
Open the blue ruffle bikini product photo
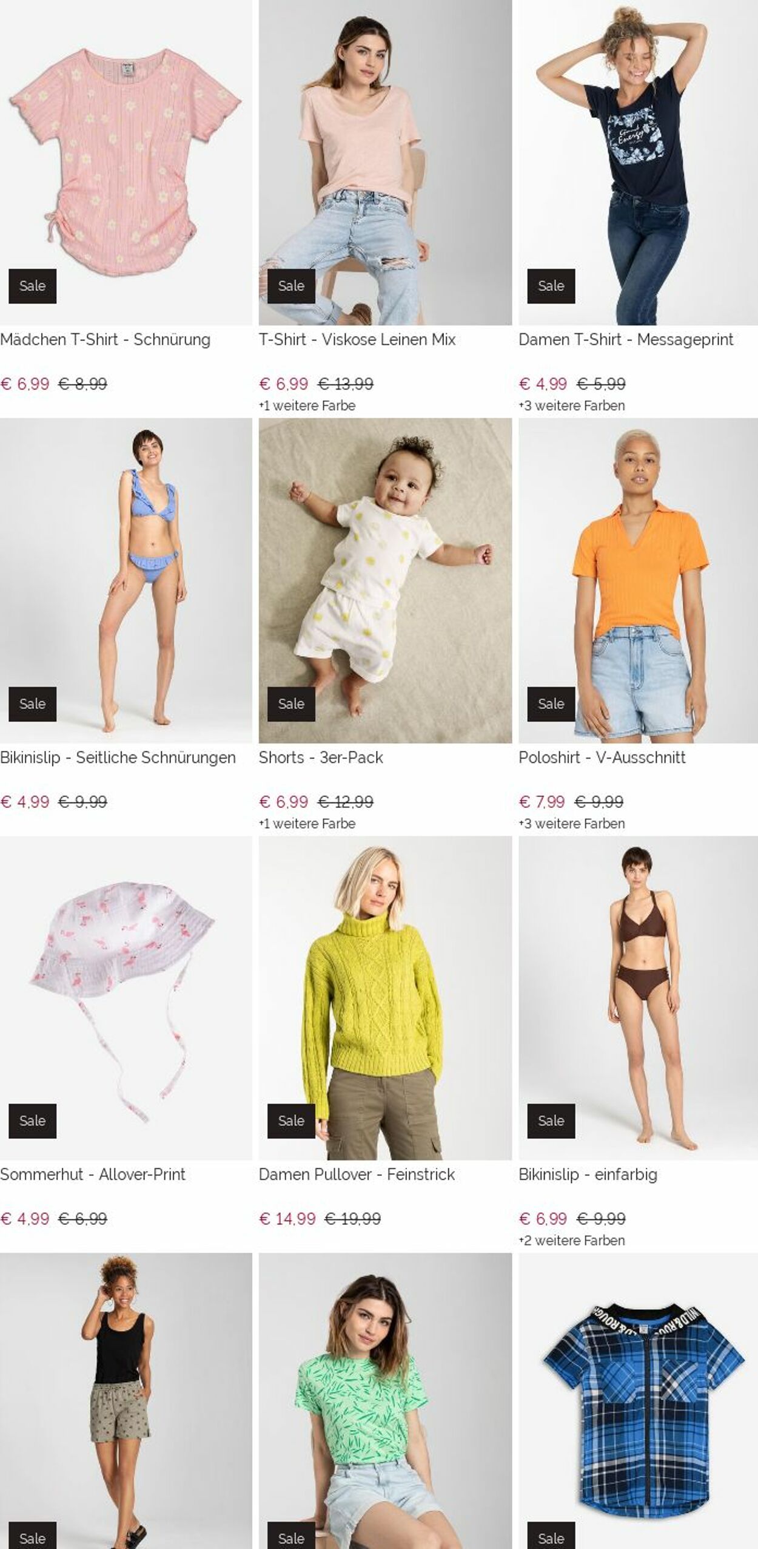click(126, 580)
